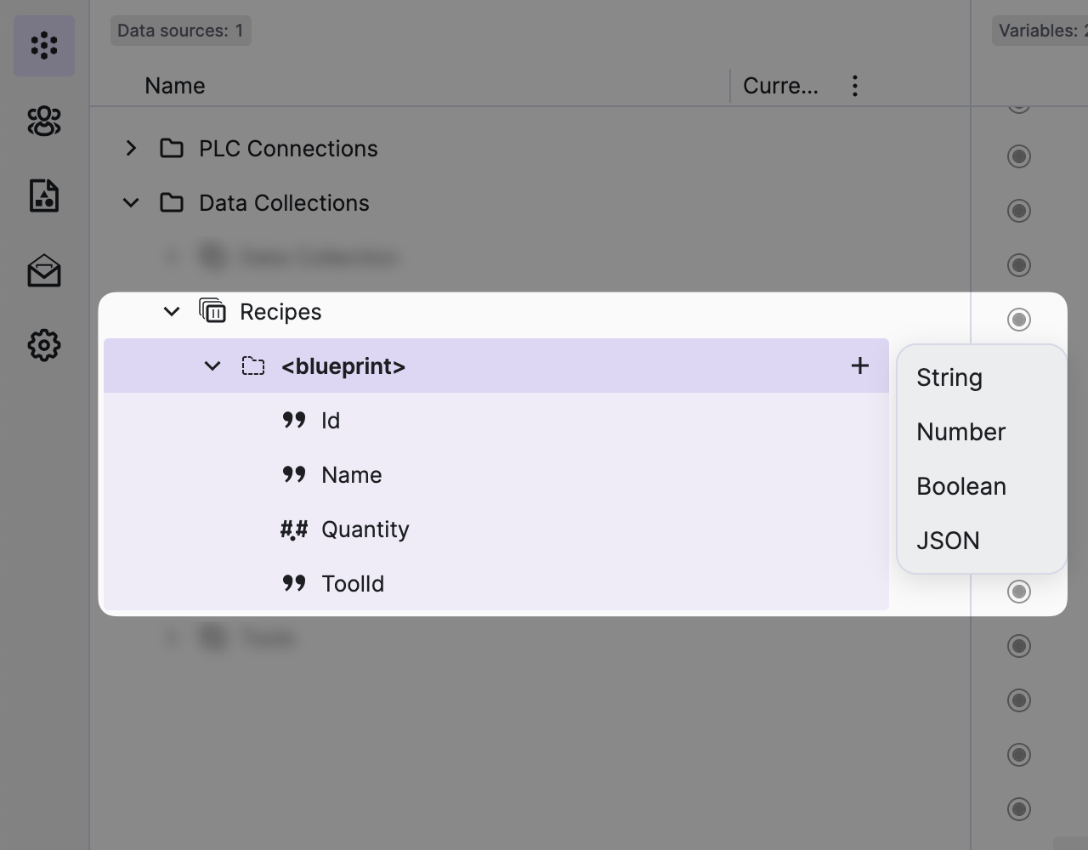
Task: Open the shapes document sidebar icon
Action: (x=44, y=195)
